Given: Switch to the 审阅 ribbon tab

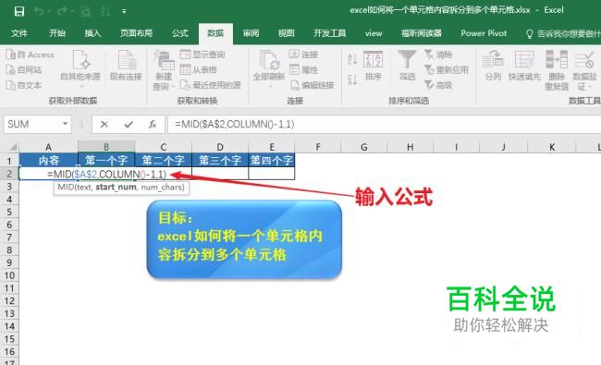Looking at the screenshot, I should (251, 33).
